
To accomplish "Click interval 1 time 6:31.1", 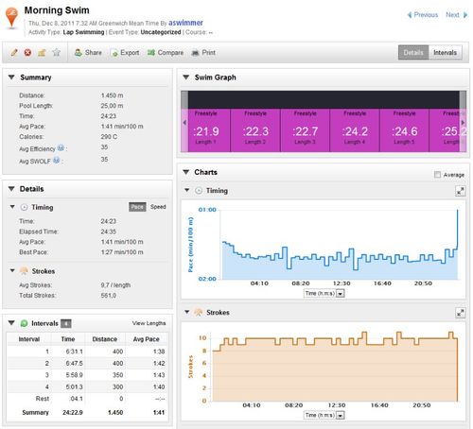I will click(74, 352).
